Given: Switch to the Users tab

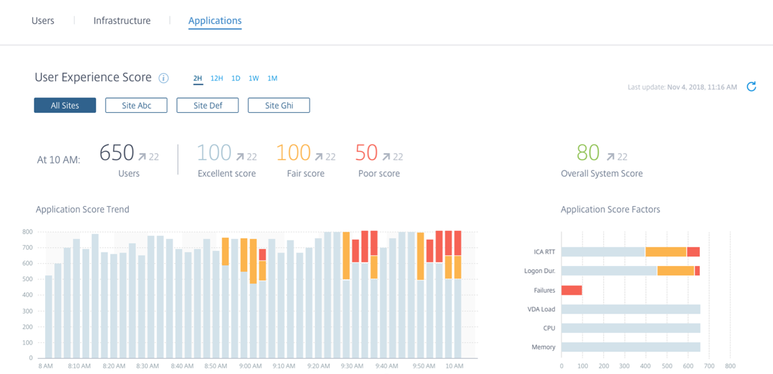Looking at the screenshot, I should (x=43, y=21).
